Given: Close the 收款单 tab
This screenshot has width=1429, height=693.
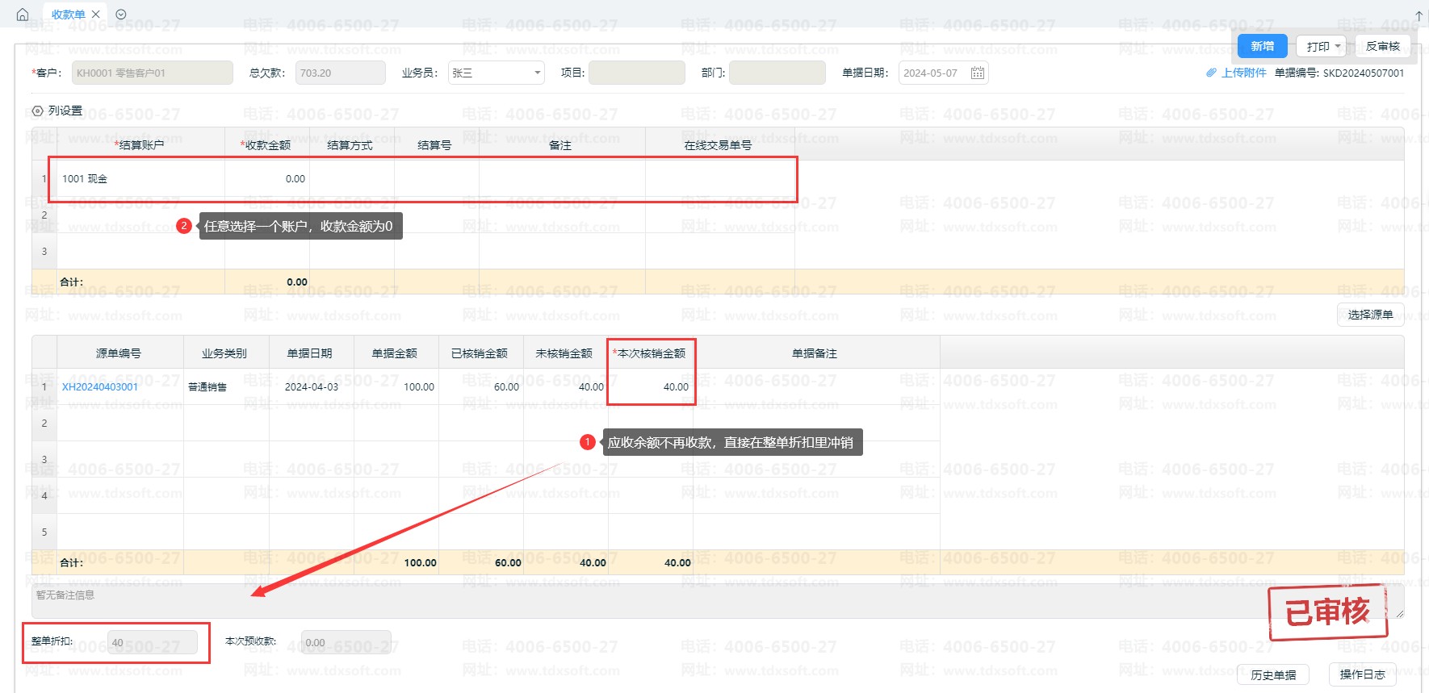Looking at the screenshot, I should click(x=96, y=15).
